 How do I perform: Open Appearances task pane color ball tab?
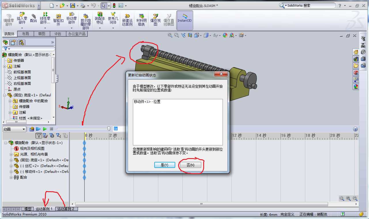click(x=356, y=86)
